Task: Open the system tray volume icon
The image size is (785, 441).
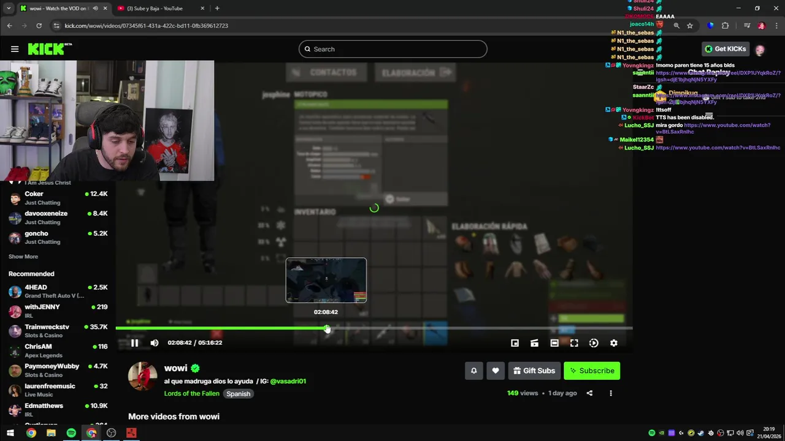Action: coord(740,433)
